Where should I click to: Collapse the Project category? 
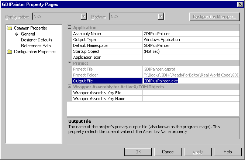pos(69,63)
